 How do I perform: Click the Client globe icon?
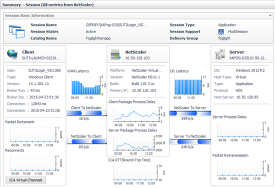tap(12, 54)
